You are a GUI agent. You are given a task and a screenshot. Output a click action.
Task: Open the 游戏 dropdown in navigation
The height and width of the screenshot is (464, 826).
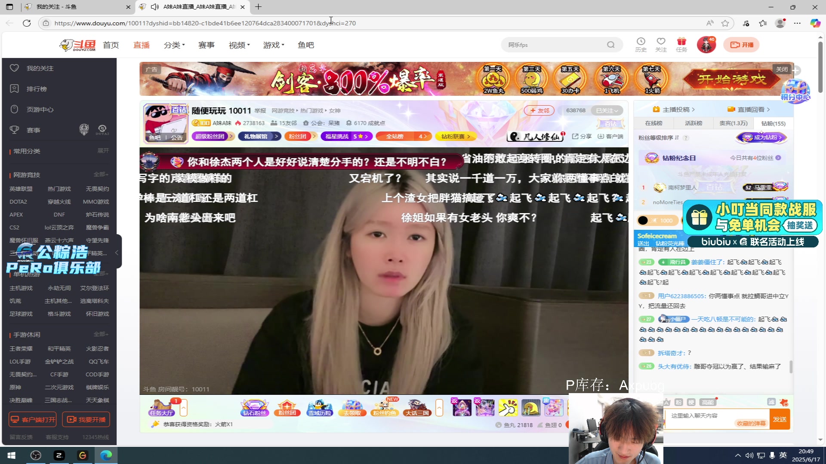[274, 45]
